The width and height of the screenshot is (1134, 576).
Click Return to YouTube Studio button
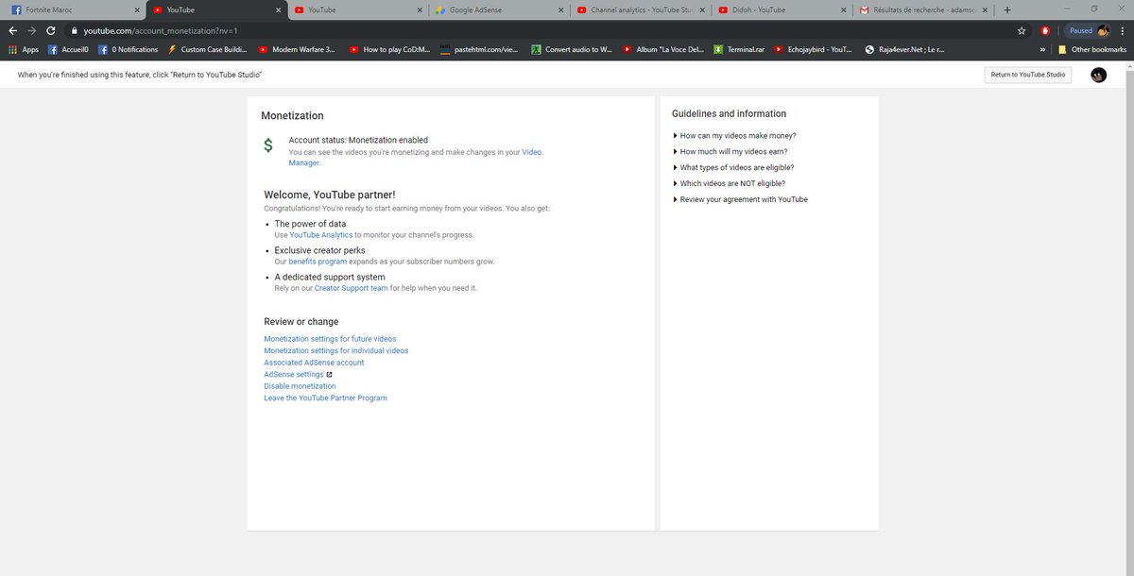click(x=1027, y=75)
